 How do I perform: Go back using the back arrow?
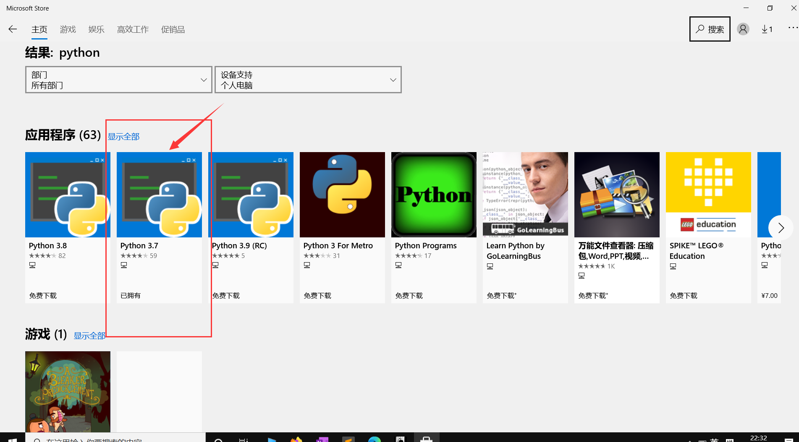[13, 29]
